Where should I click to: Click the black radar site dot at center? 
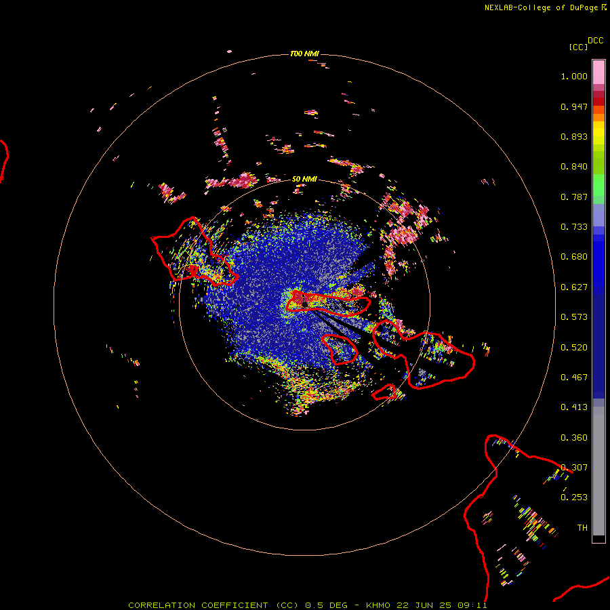304,304
